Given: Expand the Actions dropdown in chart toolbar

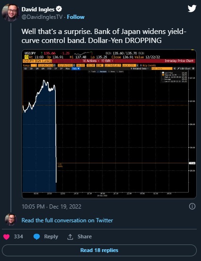Looking at the screenshot, I should tap(91, 61).
